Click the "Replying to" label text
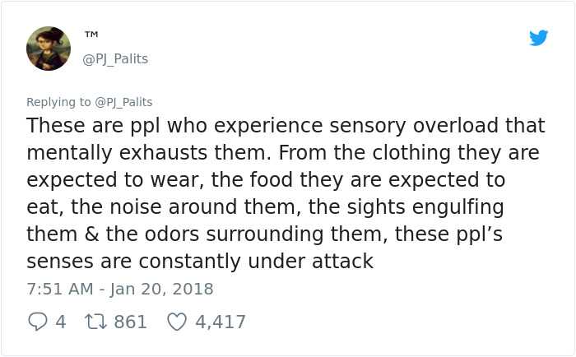The width and height of the screenshot is (576, 357). click(x=58, y=102)
